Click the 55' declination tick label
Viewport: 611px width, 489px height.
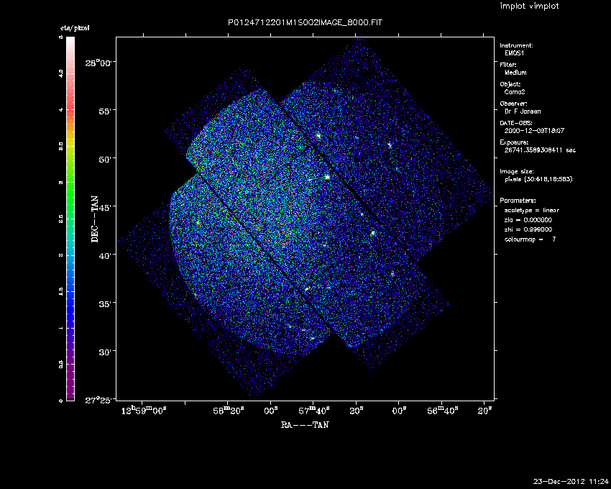106,111
